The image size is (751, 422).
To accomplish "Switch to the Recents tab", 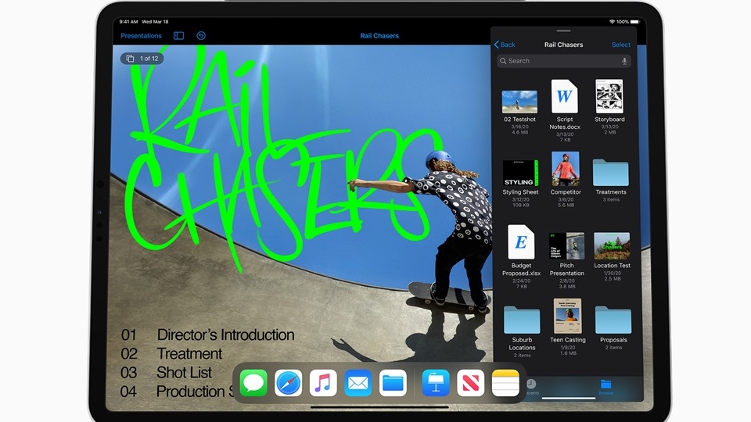I will coord(530,386).
